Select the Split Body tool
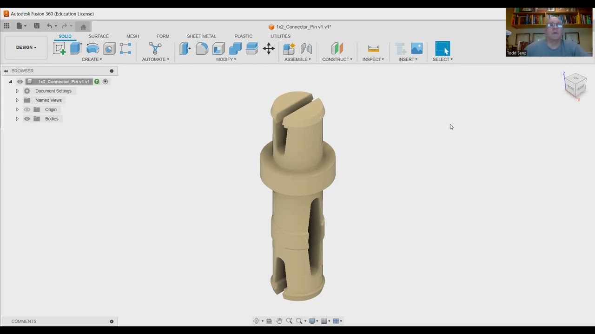The image size is (595, 334). point(252,48)
